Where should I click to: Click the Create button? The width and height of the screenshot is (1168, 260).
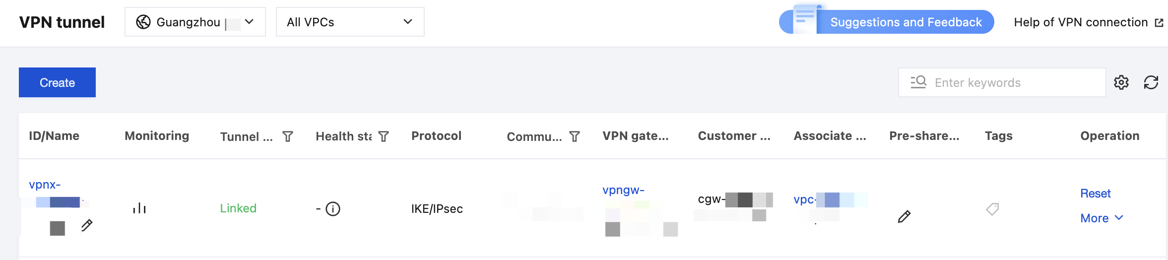58,82
